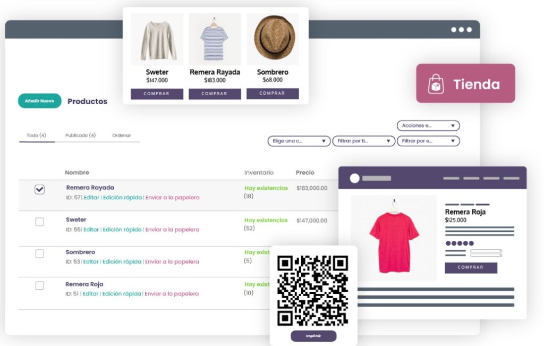Open the Remera Rayada product name in table
Image resolution: width=544 pixels, height=346 pixels.
[90, 188]
